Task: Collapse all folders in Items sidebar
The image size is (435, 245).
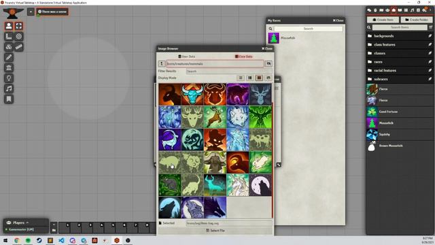Action: point(430,27)
